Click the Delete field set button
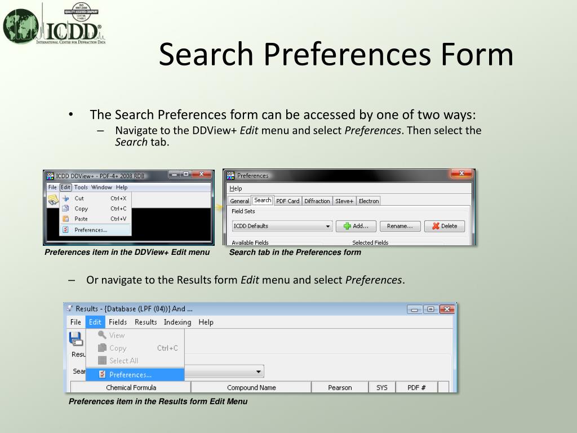Screen dimensions: 577x433 tap(445, 226)
